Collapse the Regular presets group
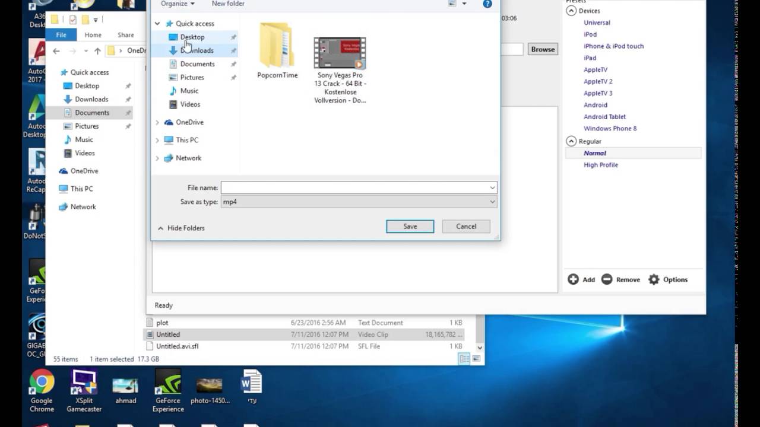 click(x=571, y=141)
